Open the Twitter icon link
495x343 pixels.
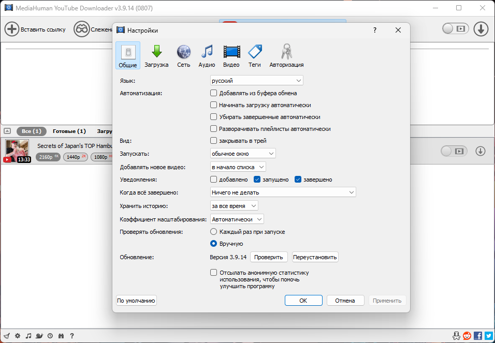click(489, 335)
